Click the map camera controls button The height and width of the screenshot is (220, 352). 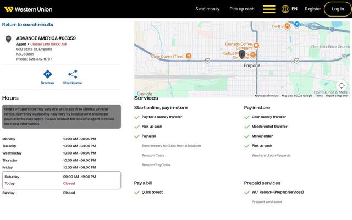[342, 86]
